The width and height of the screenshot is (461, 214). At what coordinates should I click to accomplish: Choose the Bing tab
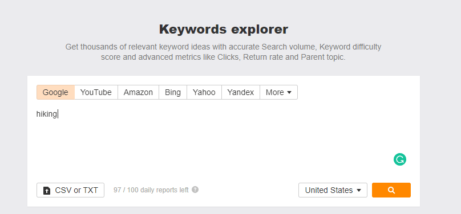point(173,92)
